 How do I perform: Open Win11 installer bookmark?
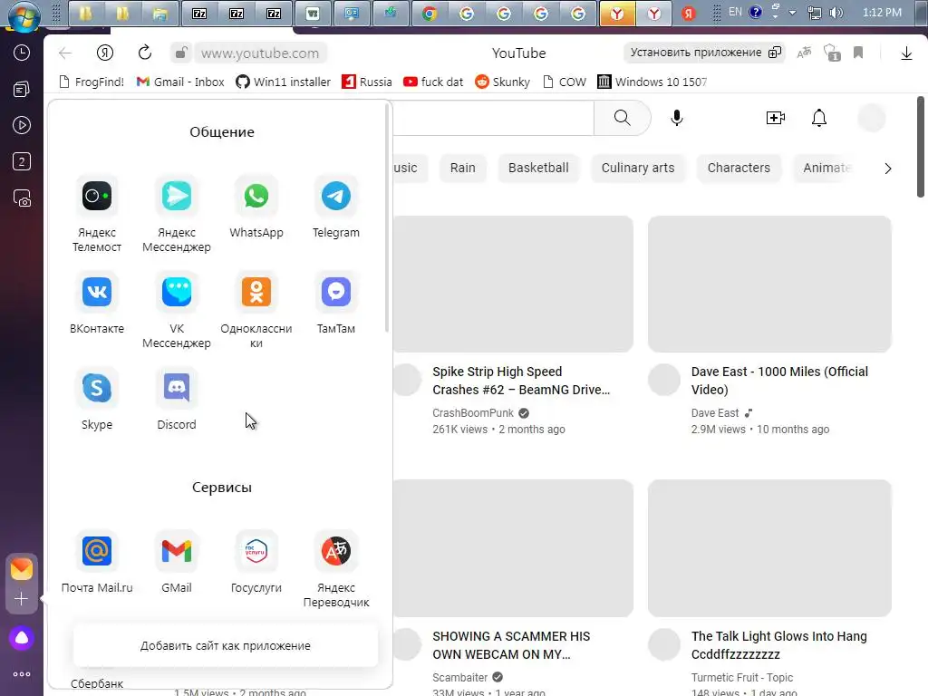pyautogui.click(x=284, y=82)
